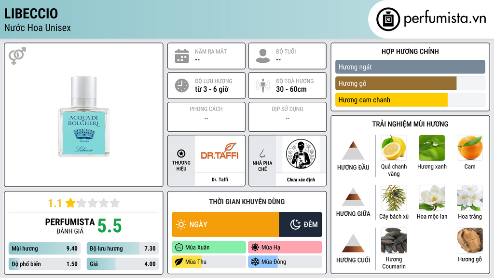The image size is (494, 278).
Task: Click the gold rating star
Action: click(70, 203)
